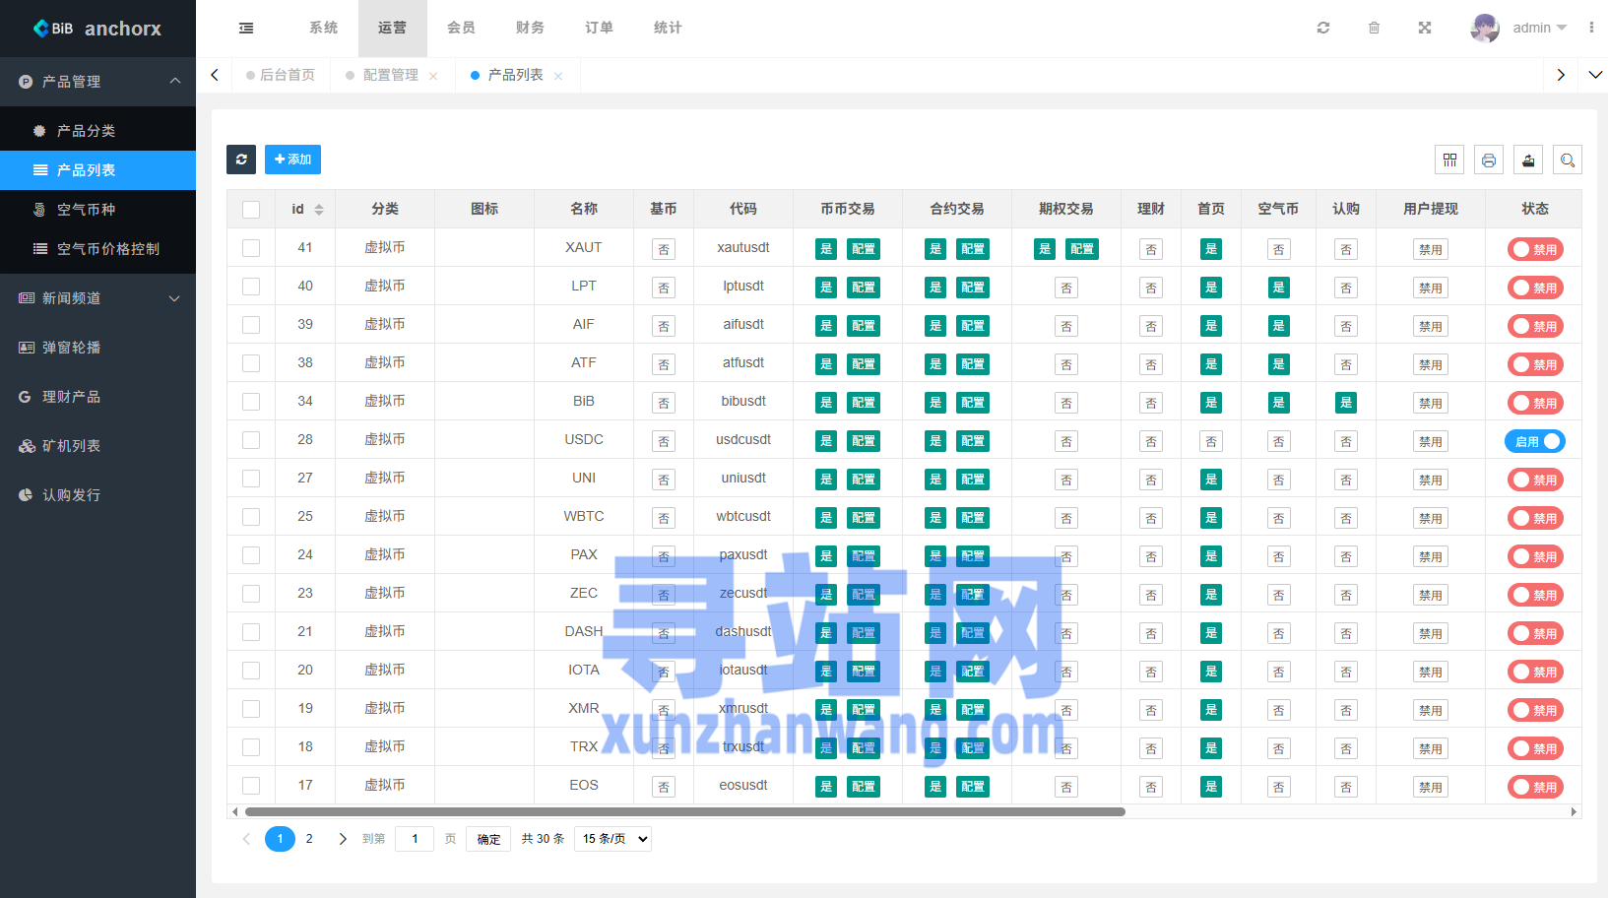This screenshot has height=898, width=1608.
Task: Toggle fullscreen with the expand icon
Action: click(1424, 28)
